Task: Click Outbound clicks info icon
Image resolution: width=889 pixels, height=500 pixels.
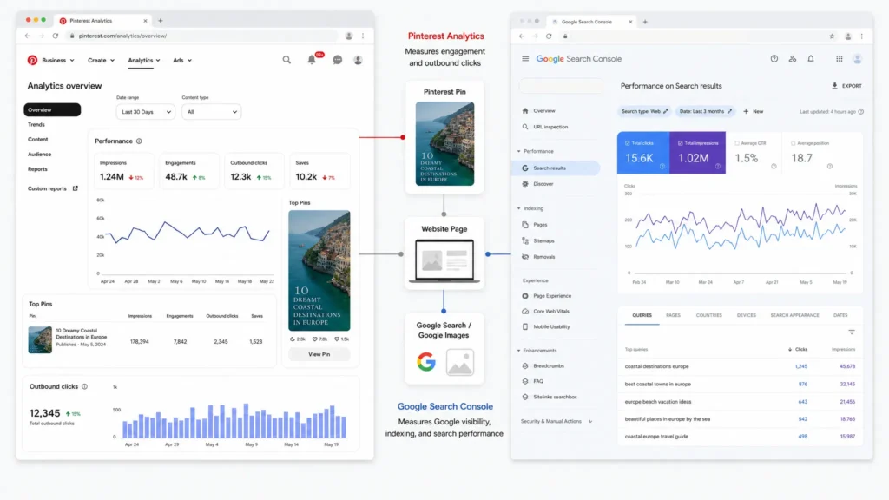Action: (84, 386)
